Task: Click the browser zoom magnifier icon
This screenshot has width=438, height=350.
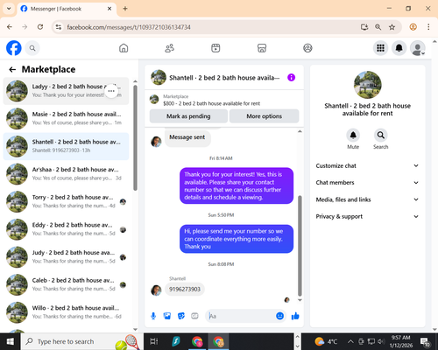Action: 378,27
